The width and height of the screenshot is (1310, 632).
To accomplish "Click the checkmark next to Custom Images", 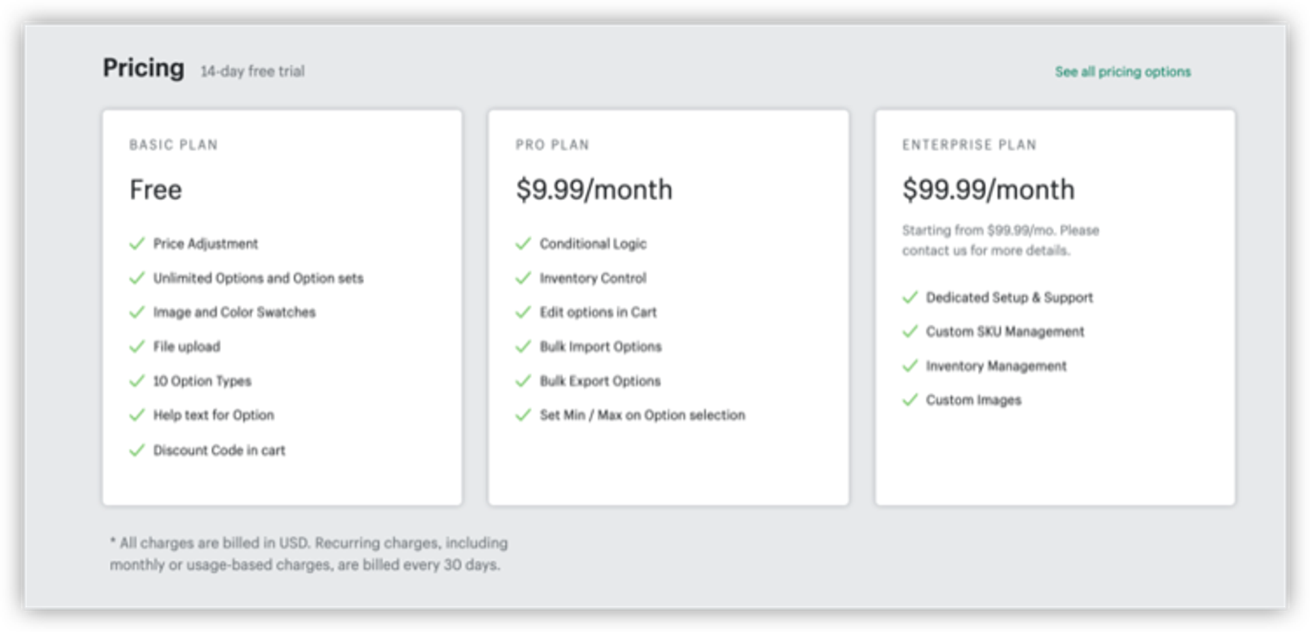I will 910,400.
